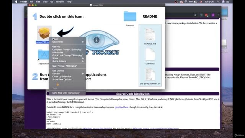The image size is (245, 138).
Task: Click the dark round menu bar status icon
Action: point(176,2)
